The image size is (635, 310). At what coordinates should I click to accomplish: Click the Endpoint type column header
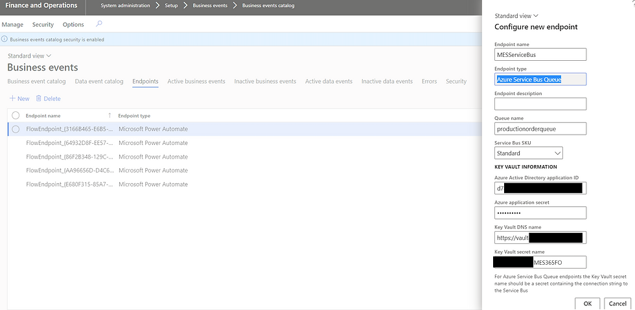point(134,116)
